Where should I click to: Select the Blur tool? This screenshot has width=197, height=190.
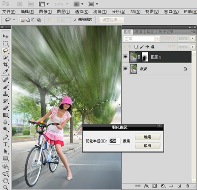point(5,122)
